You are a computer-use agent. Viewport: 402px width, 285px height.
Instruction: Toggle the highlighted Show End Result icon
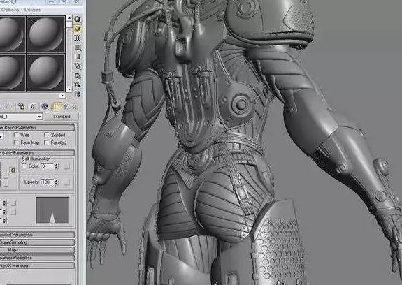[56, 106]
